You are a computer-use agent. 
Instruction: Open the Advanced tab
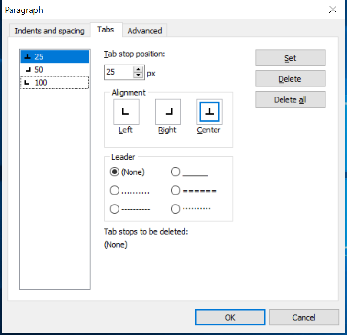pos(144,31)
